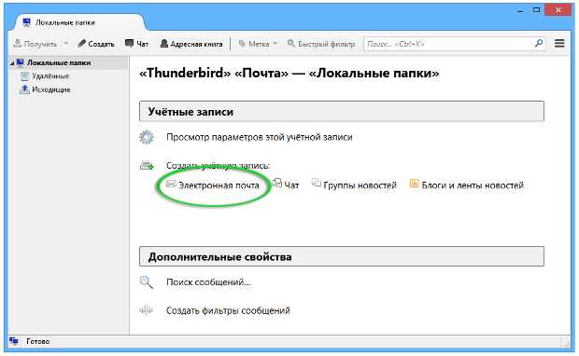Click Просмотр параметров этой учётной записи

[260, 137]
